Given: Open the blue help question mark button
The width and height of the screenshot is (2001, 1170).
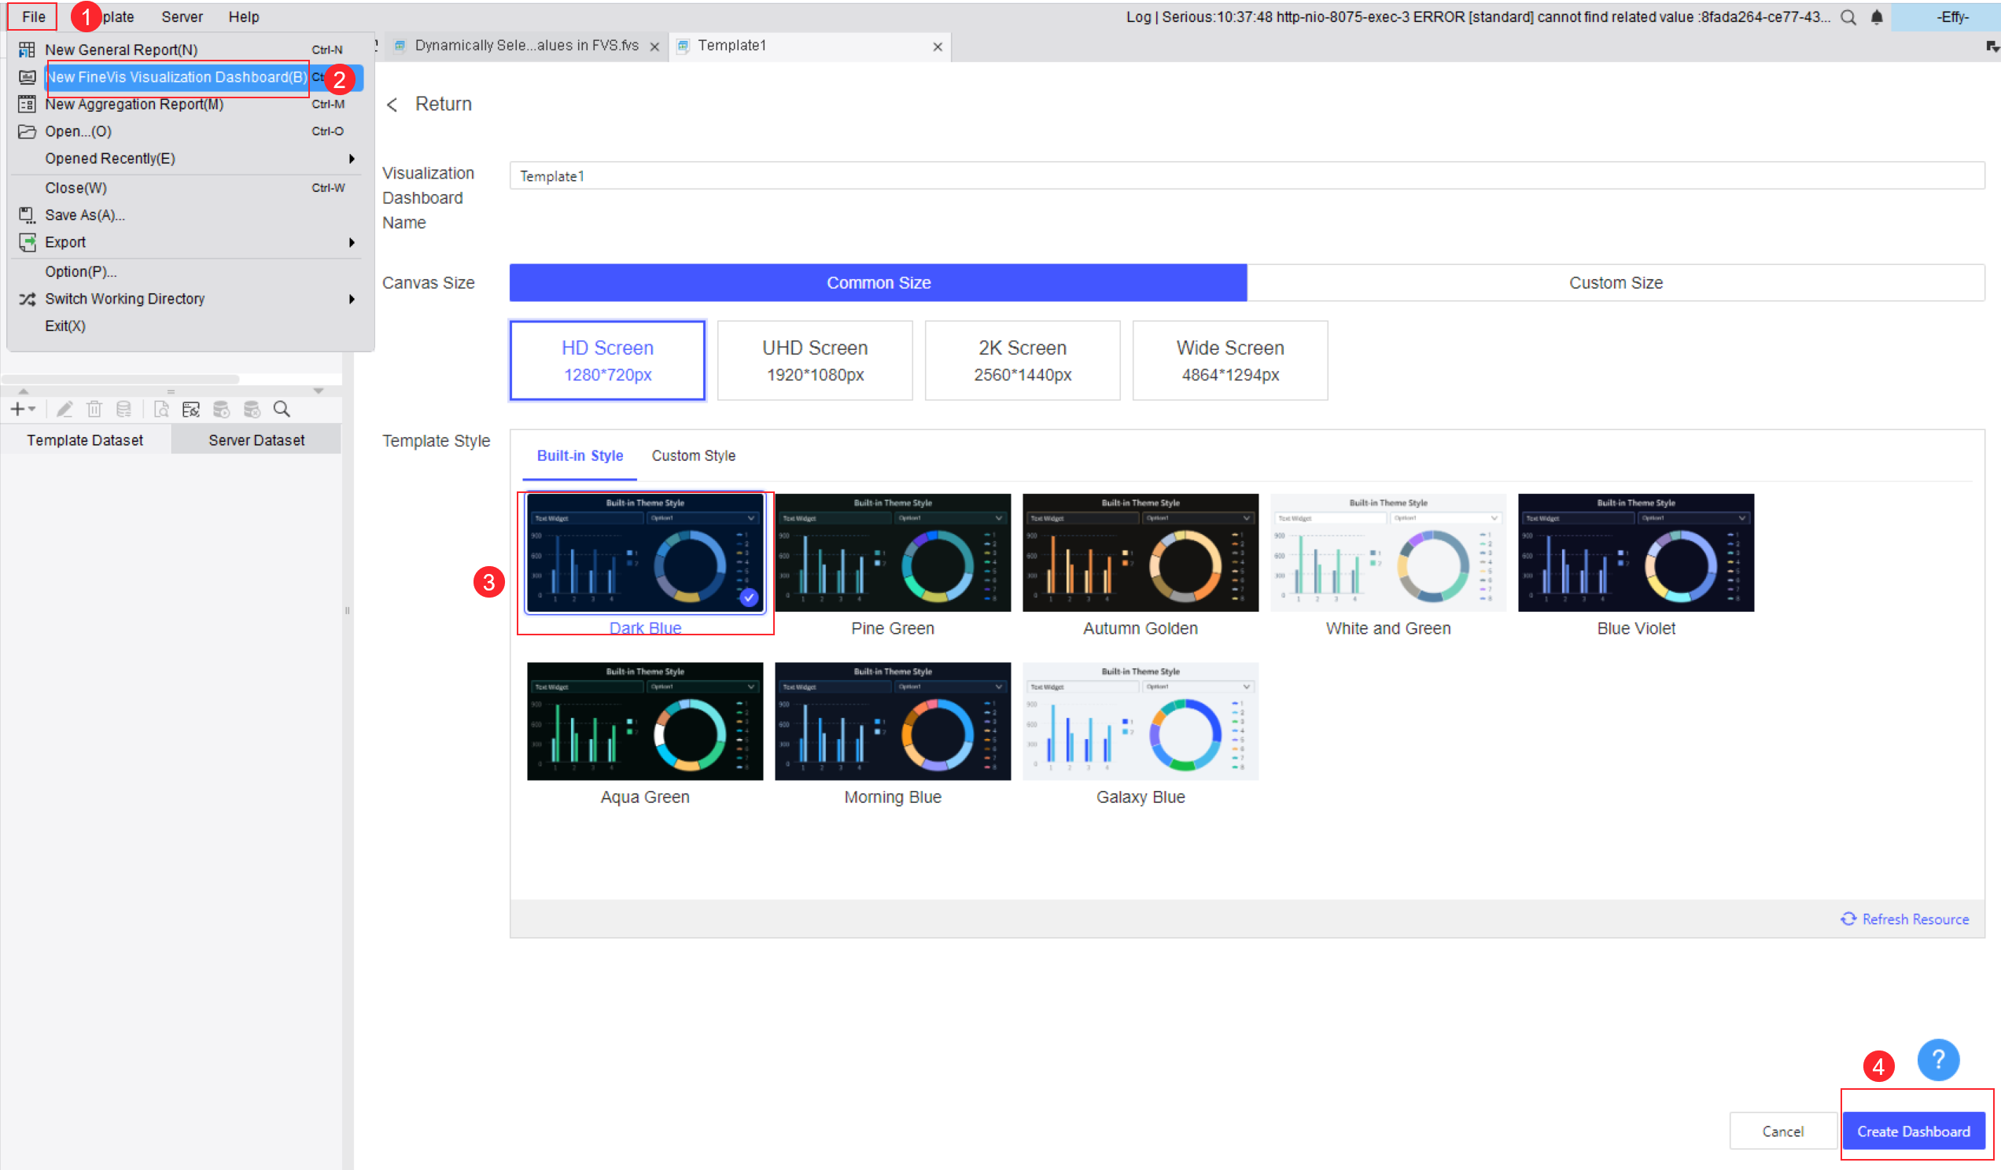Looking at the screenshot, I should point(1937,1059).
